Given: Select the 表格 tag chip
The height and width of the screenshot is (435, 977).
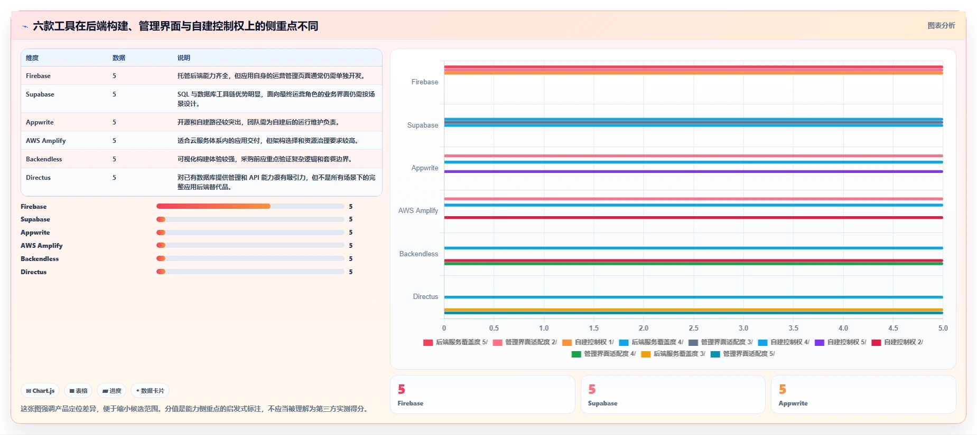Looking at the screenshot, I should pyautogui.click(x=78, y=391).
